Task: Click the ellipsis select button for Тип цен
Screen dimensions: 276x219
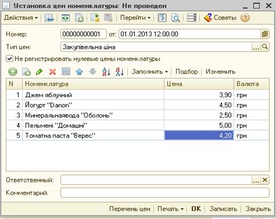Action: coord(256,47)
